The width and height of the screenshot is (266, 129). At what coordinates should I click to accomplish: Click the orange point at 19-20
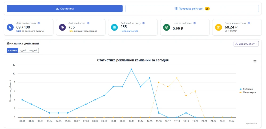[195, 91]
